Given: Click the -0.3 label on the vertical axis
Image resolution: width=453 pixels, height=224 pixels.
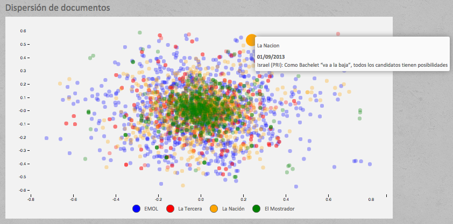Looking at the screenshot, I should tap(22, 150).
